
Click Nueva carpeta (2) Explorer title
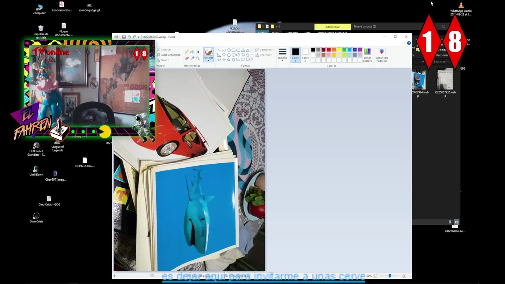pos(365,26)
